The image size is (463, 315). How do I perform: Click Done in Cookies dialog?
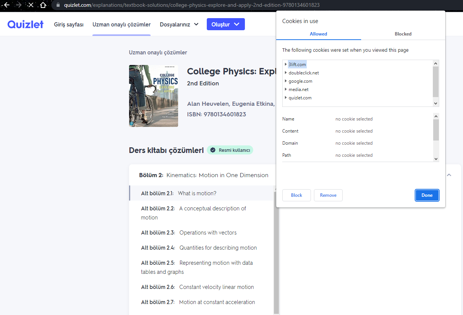[427, 195]
